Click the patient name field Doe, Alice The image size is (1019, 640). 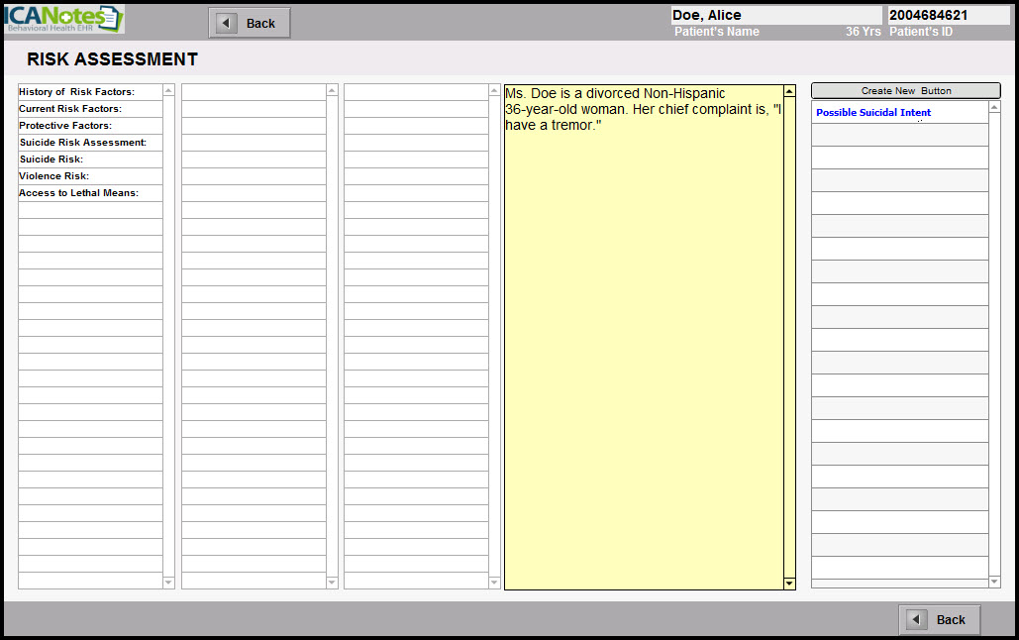point(775,16)
